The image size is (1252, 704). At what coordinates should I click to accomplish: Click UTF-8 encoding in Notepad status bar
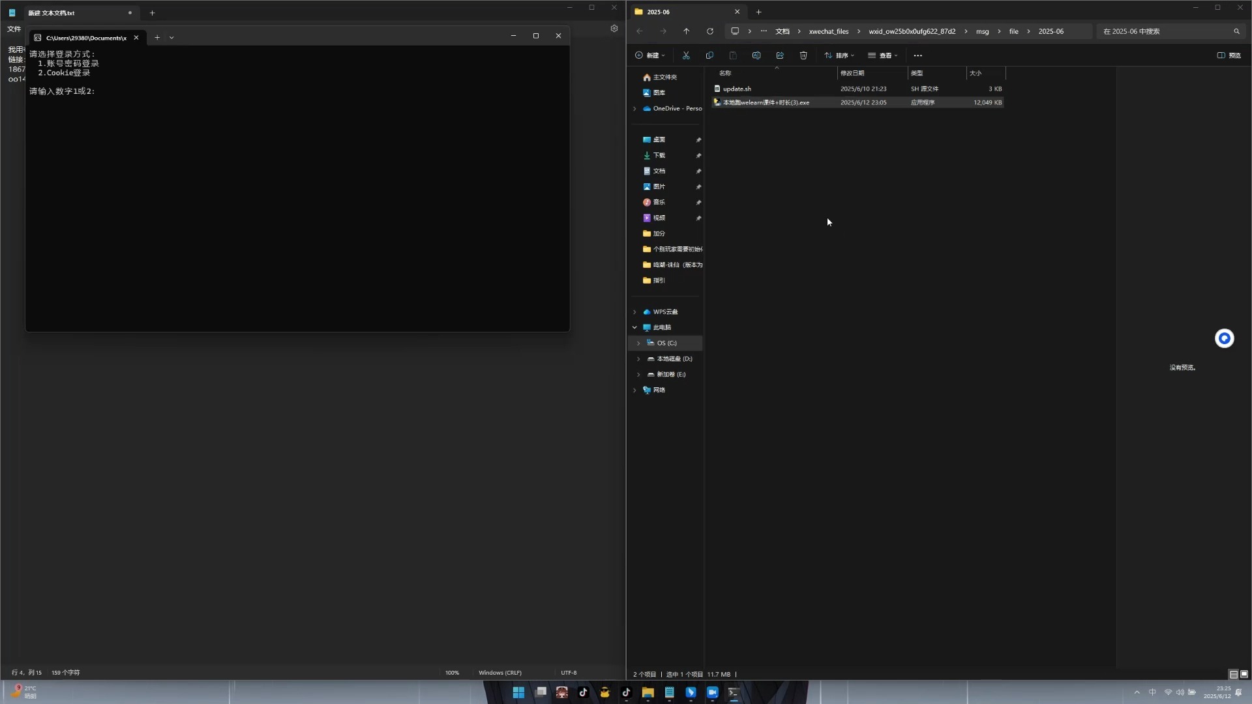click(569, 673)
